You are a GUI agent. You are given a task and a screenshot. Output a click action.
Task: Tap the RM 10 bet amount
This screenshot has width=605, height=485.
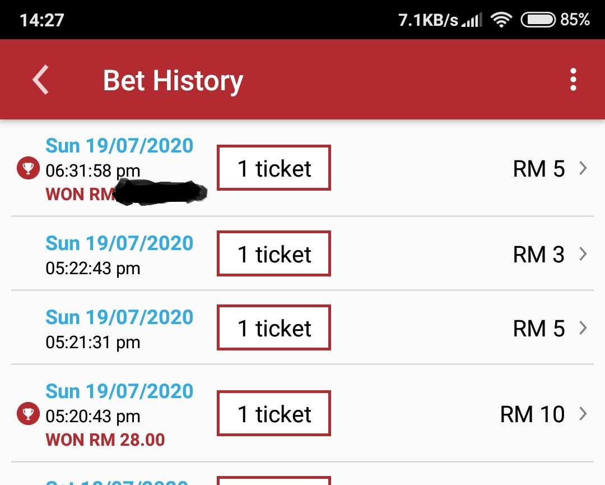(x=532, y=414)
